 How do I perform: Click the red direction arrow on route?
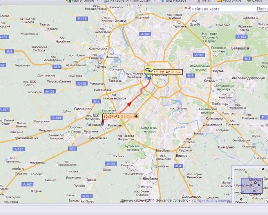coord(129,104)
